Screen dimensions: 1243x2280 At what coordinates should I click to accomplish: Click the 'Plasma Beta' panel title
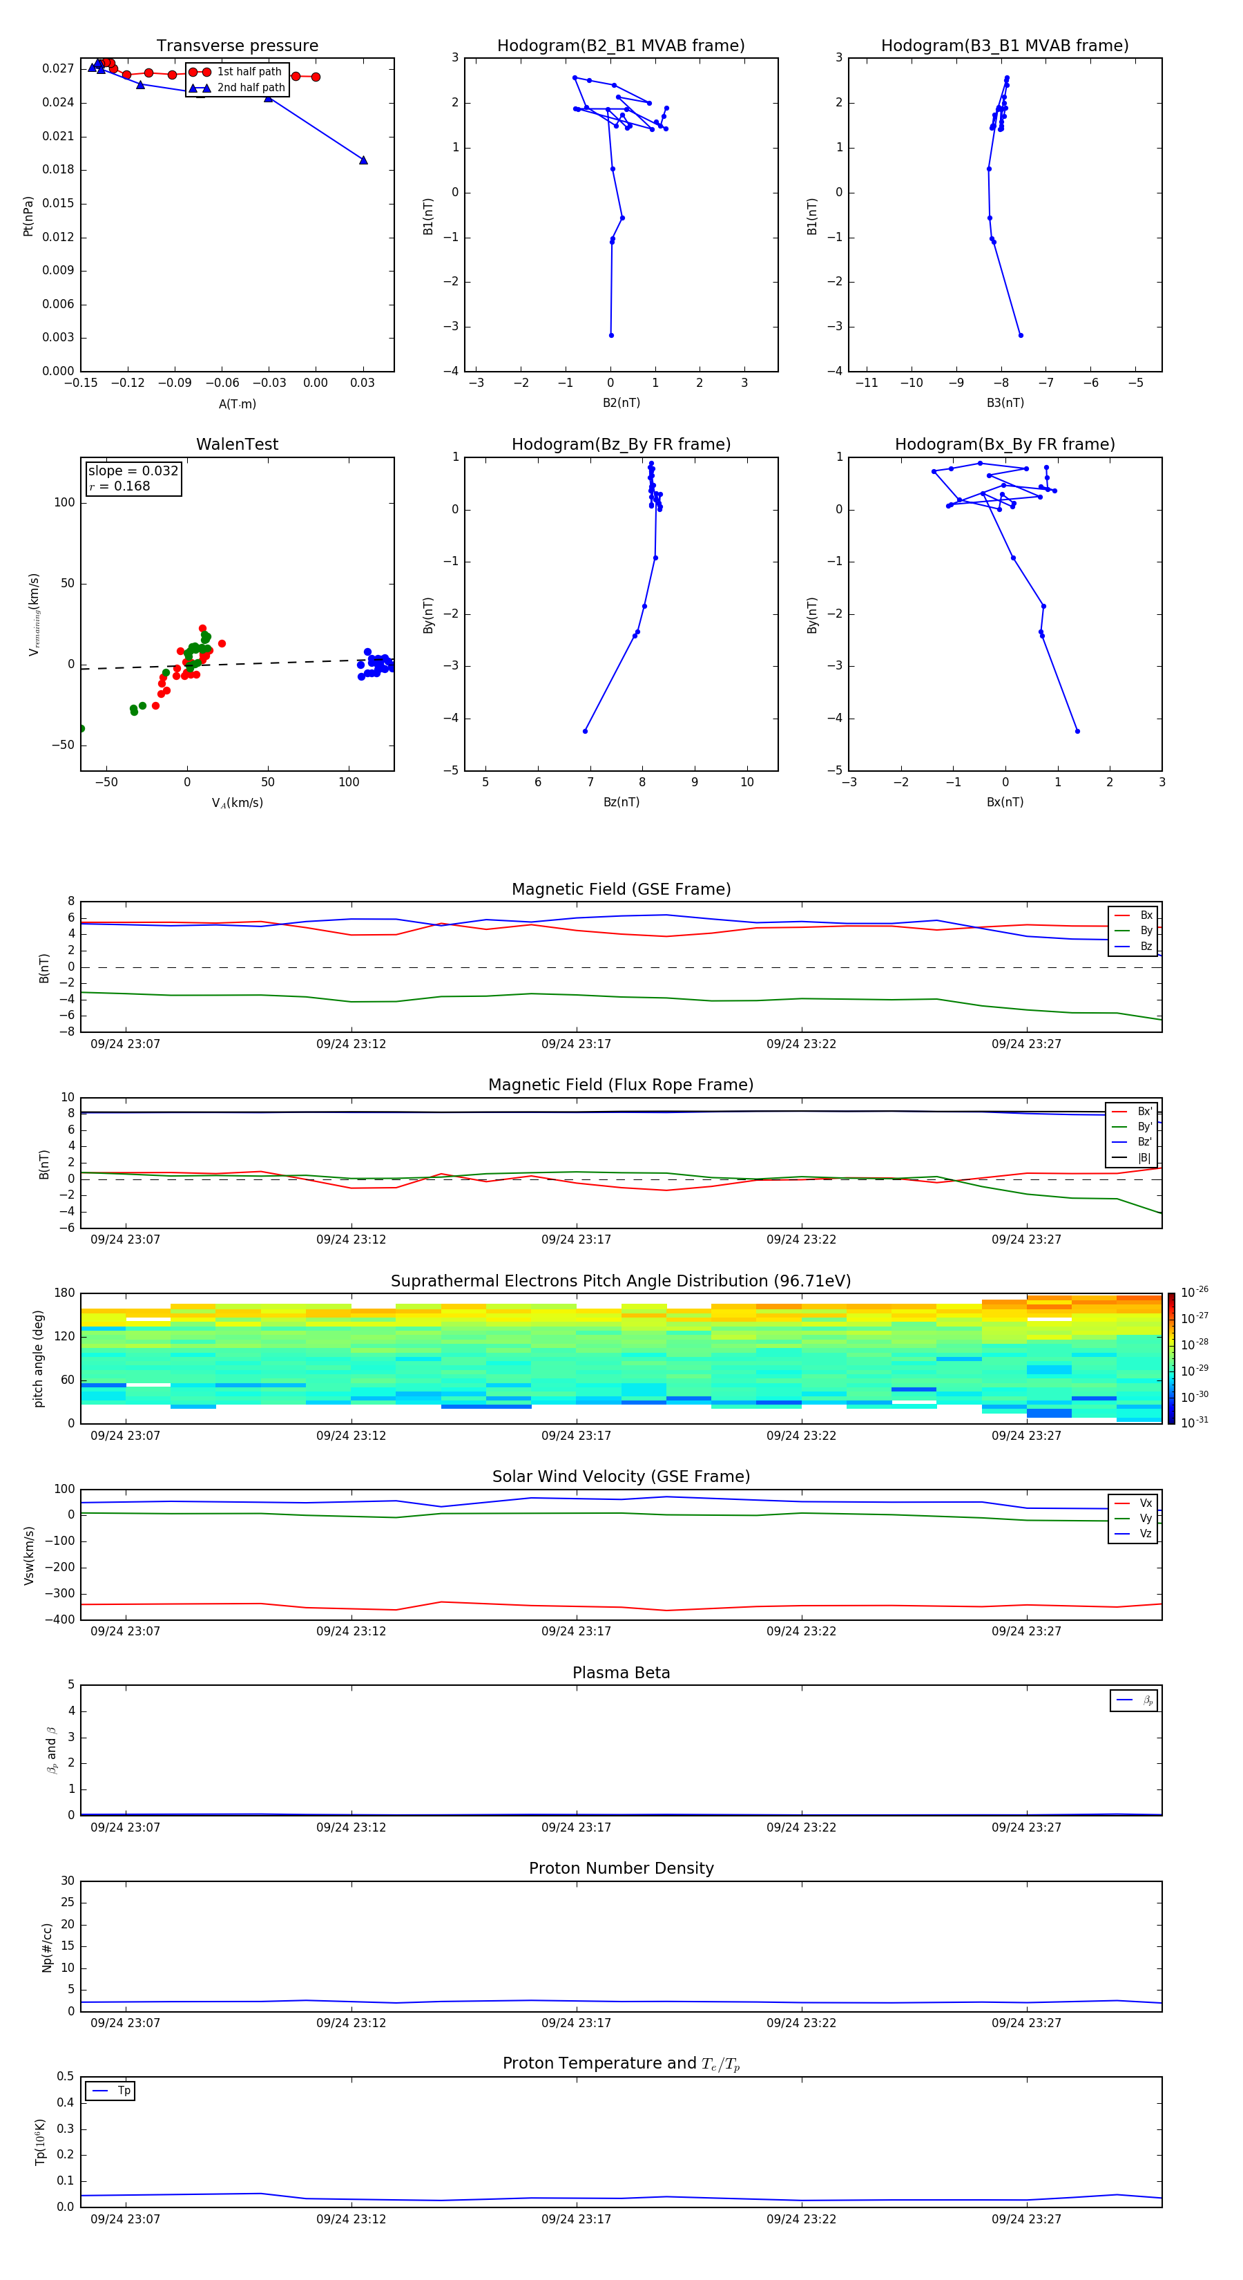[x=621, y=1673]
